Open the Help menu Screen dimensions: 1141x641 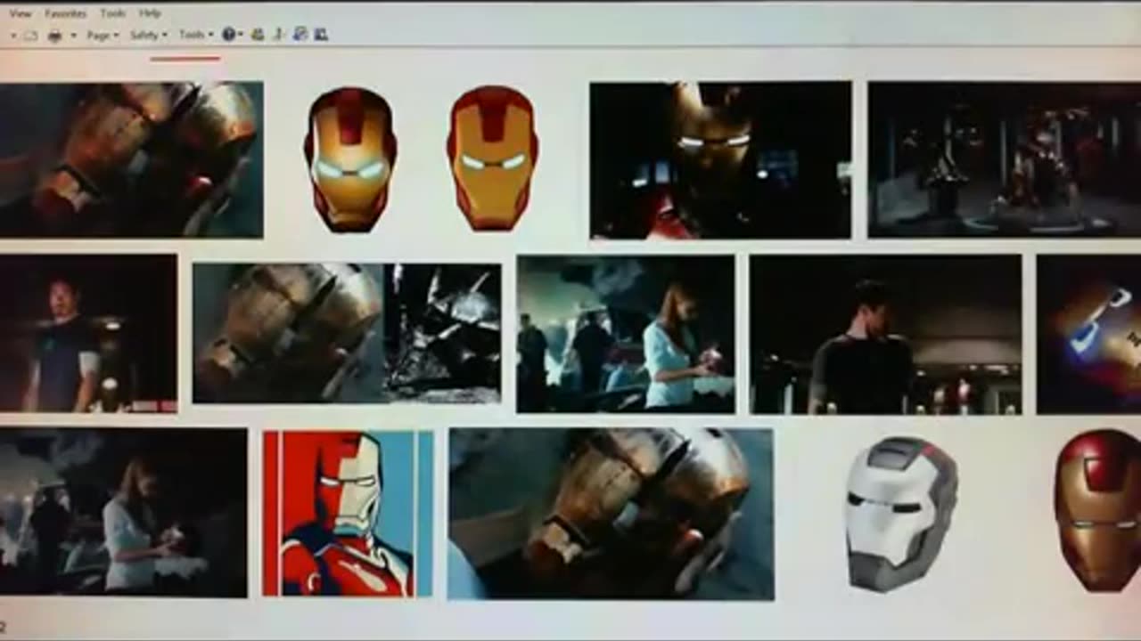[x=150, y=13]
